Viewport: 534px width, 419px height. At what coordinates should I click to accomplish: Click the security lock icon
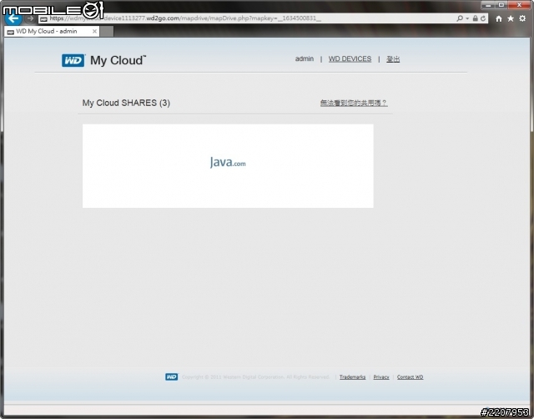pos(475,18)
